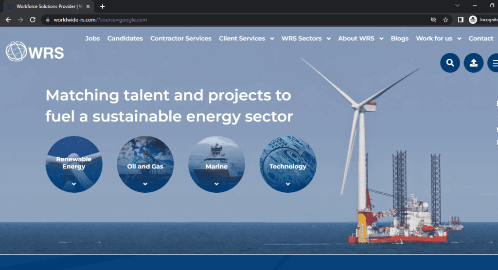
Task: Select the Oil and Gas sector circle
Action: (x=145, y=164)
